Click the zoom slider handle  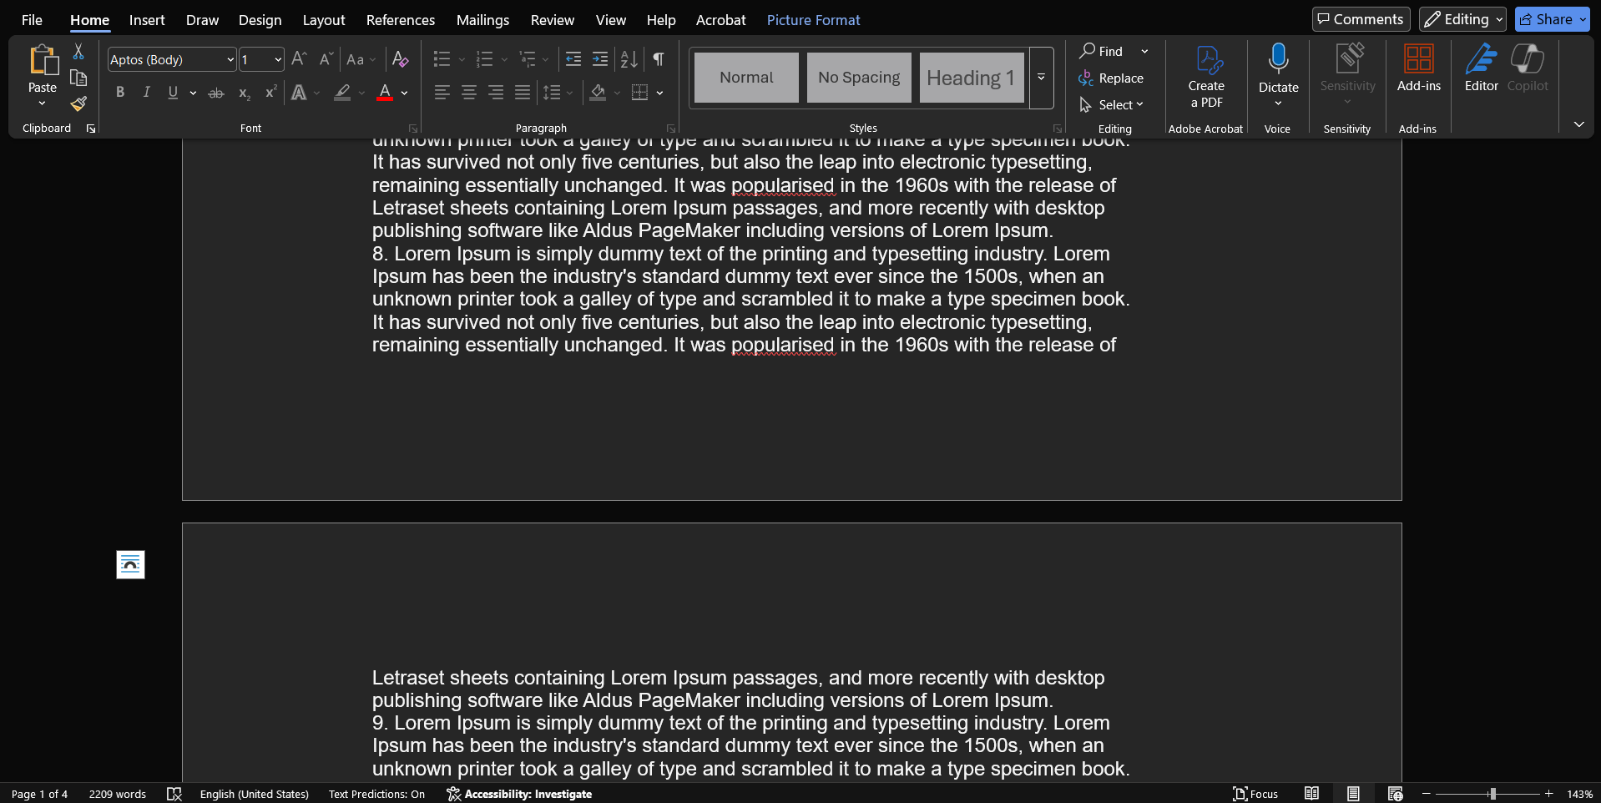click(x=1492, y=794)
